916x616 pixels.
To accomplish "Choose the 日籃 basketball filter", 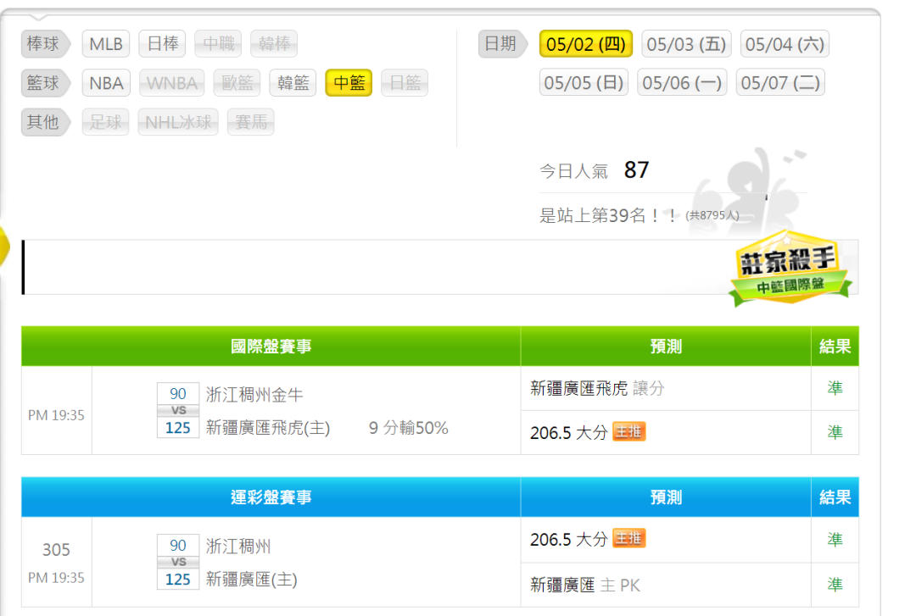I will click(405, 83).
